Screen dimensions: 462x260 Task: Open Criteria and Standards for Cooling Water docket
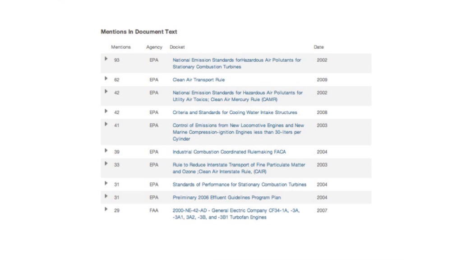tap(235, 112)
